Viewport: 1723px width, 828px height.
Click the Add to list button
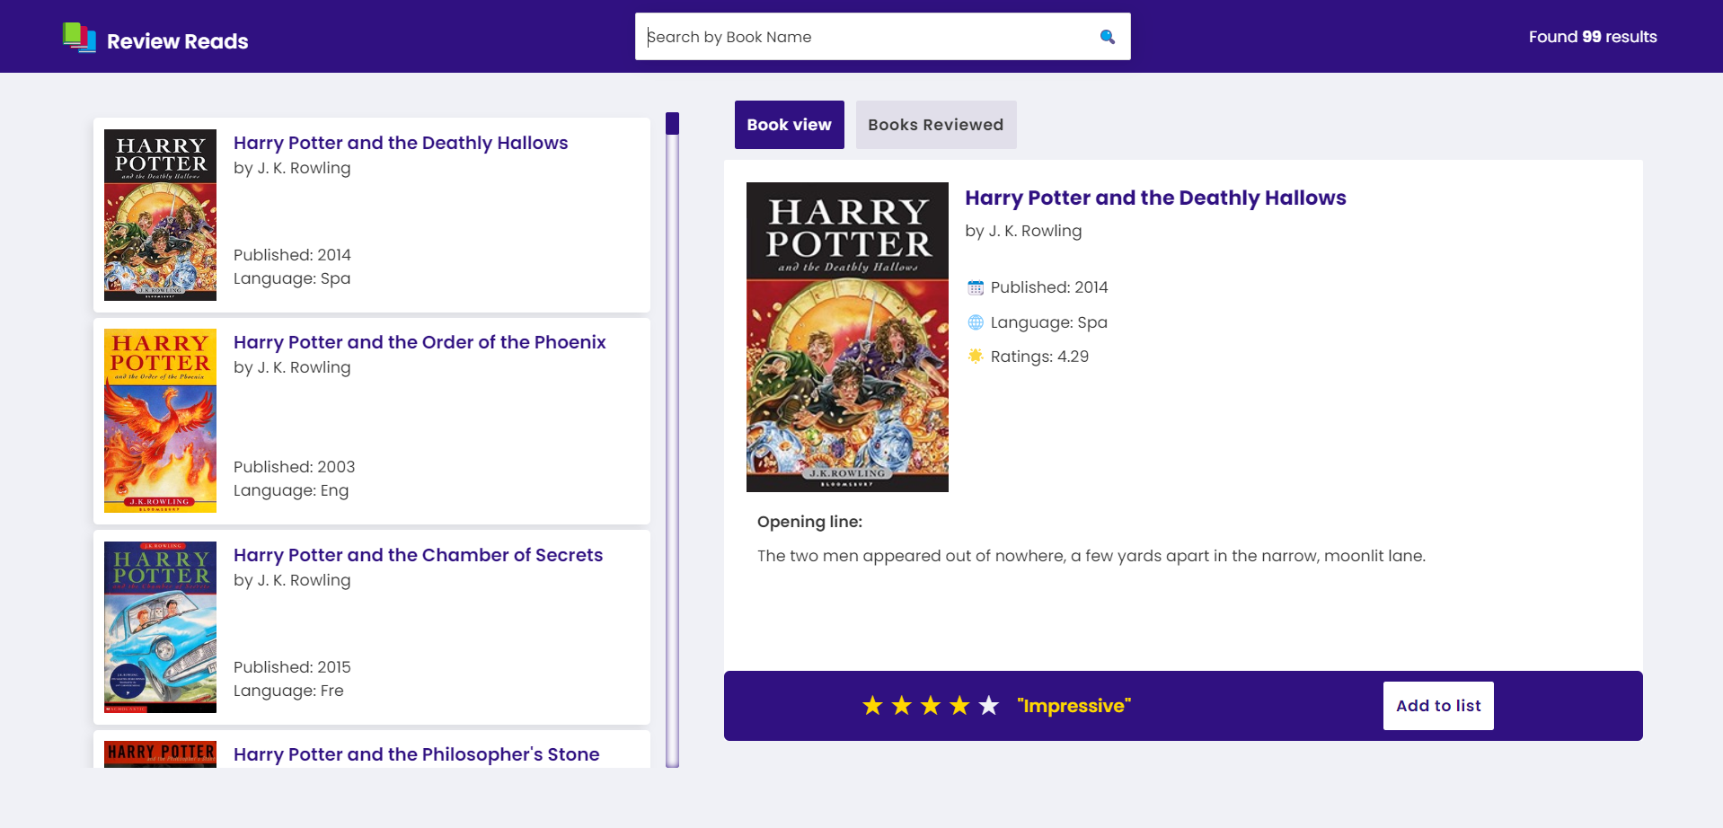pos(1437,706)
